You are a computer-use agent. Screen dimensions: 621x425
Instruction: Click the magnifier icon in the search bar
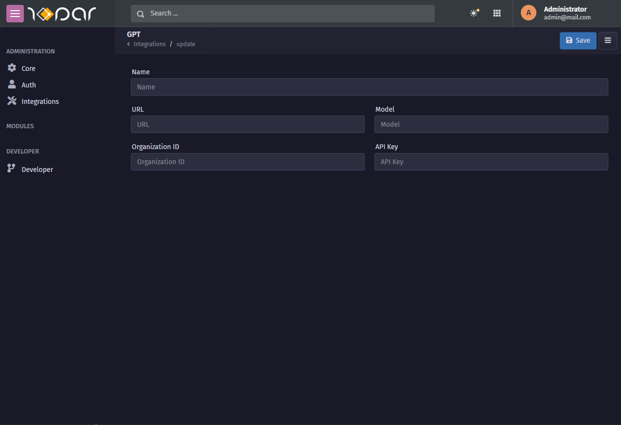click(x=141, y=14)
